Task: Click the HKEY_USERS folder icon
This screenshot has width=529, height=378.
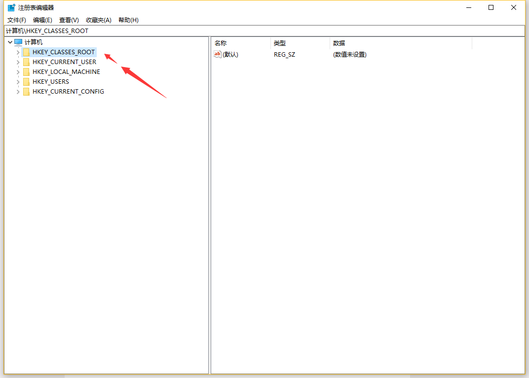Action: click(x=27, y=82)
